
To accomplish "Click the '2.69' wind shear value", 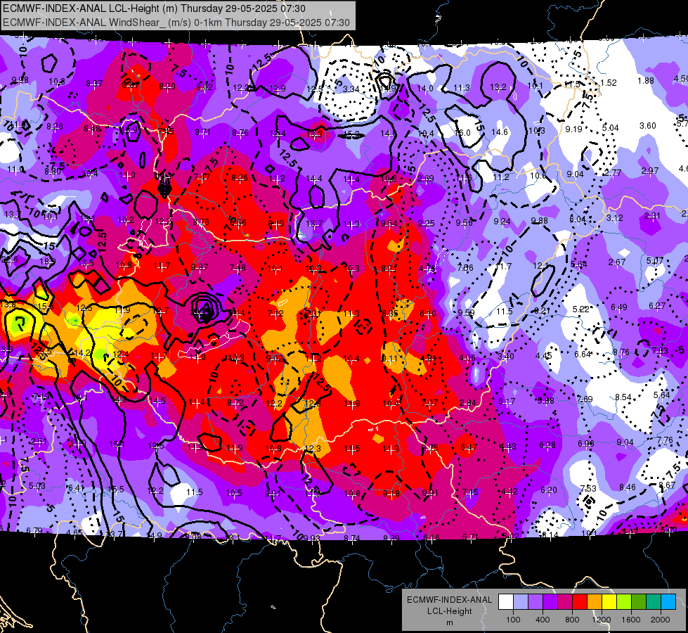I will (426, 179).
